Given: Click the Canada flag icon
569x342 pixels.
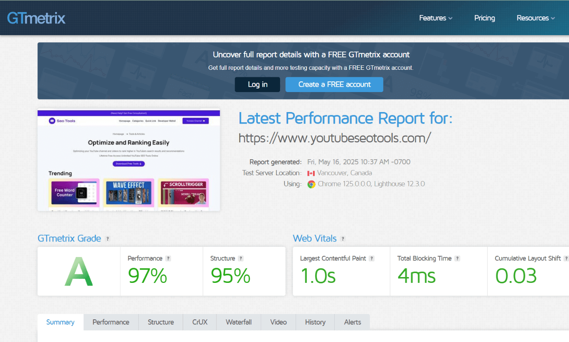Looking at the screenshot, I should pos(311,173).
